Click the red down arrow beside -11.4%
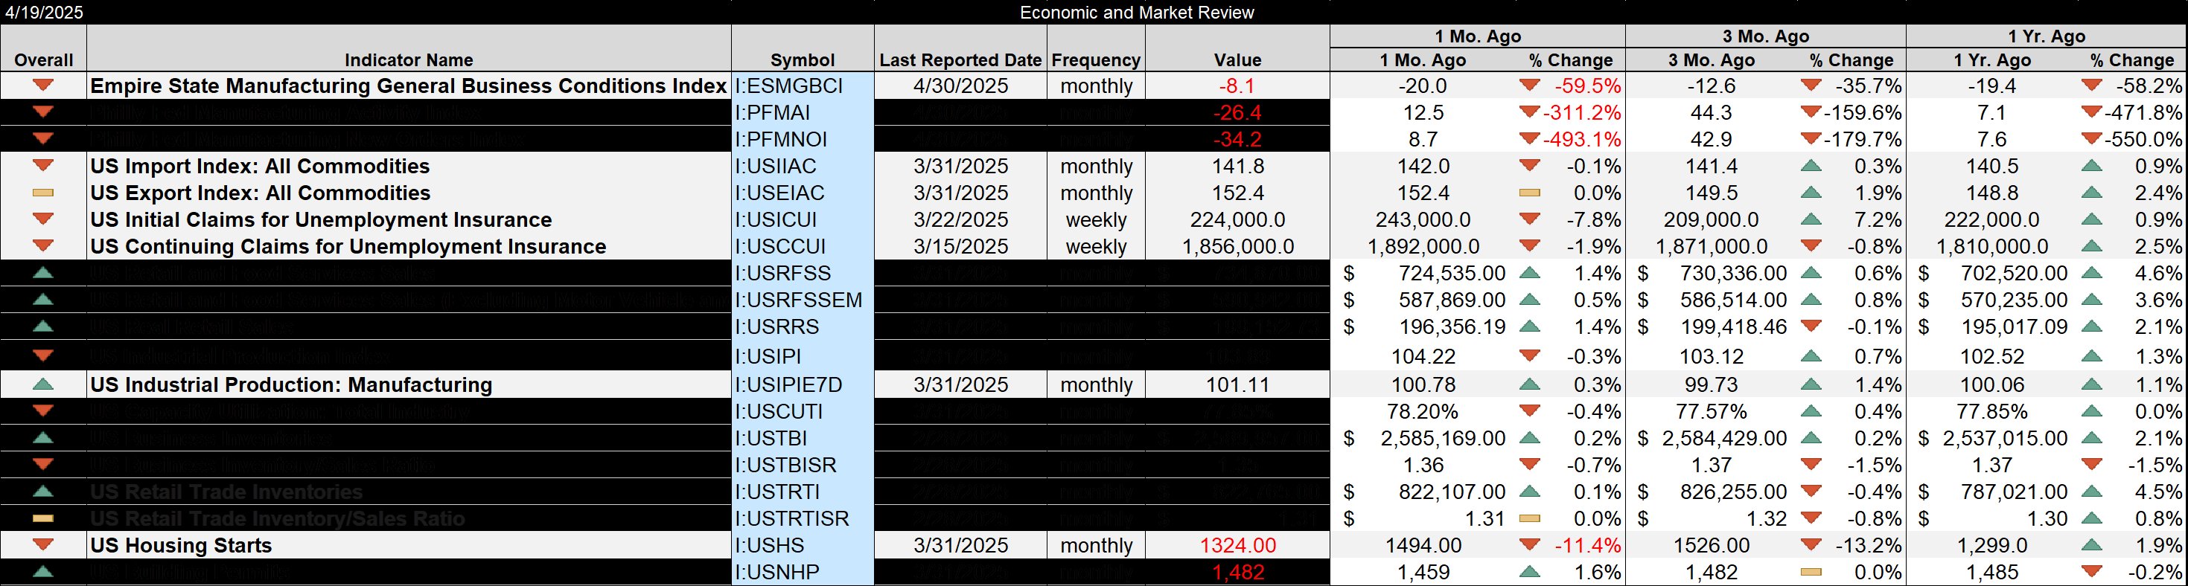The width and height of the screenshot is (2188, 586). pos(1530,545)
